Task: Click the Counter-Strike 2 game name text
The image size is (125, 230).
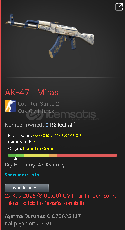Action: click(38, 104)
